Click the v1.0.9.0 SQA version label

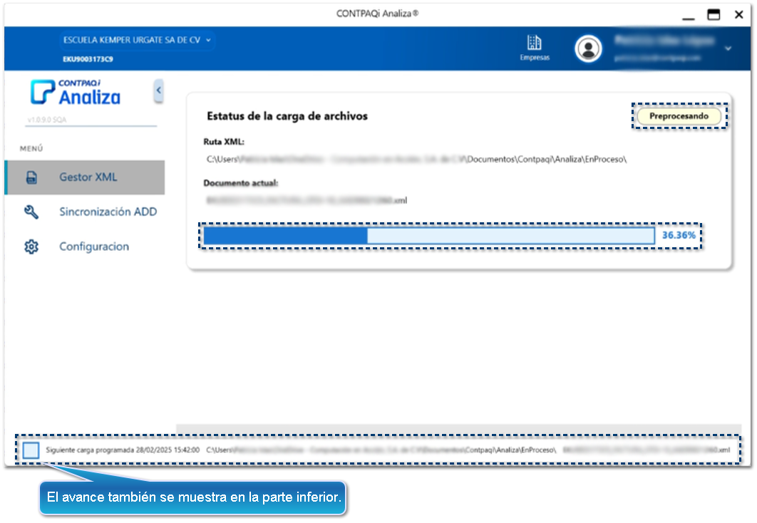pyautogui.click(x=47, y=120)
